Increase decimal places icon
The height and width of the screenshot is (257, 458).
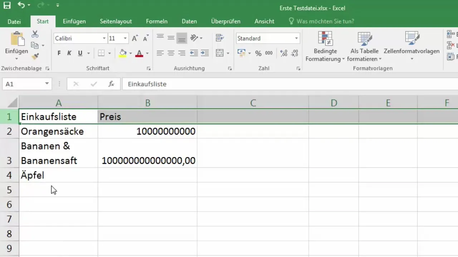point(284,53)
